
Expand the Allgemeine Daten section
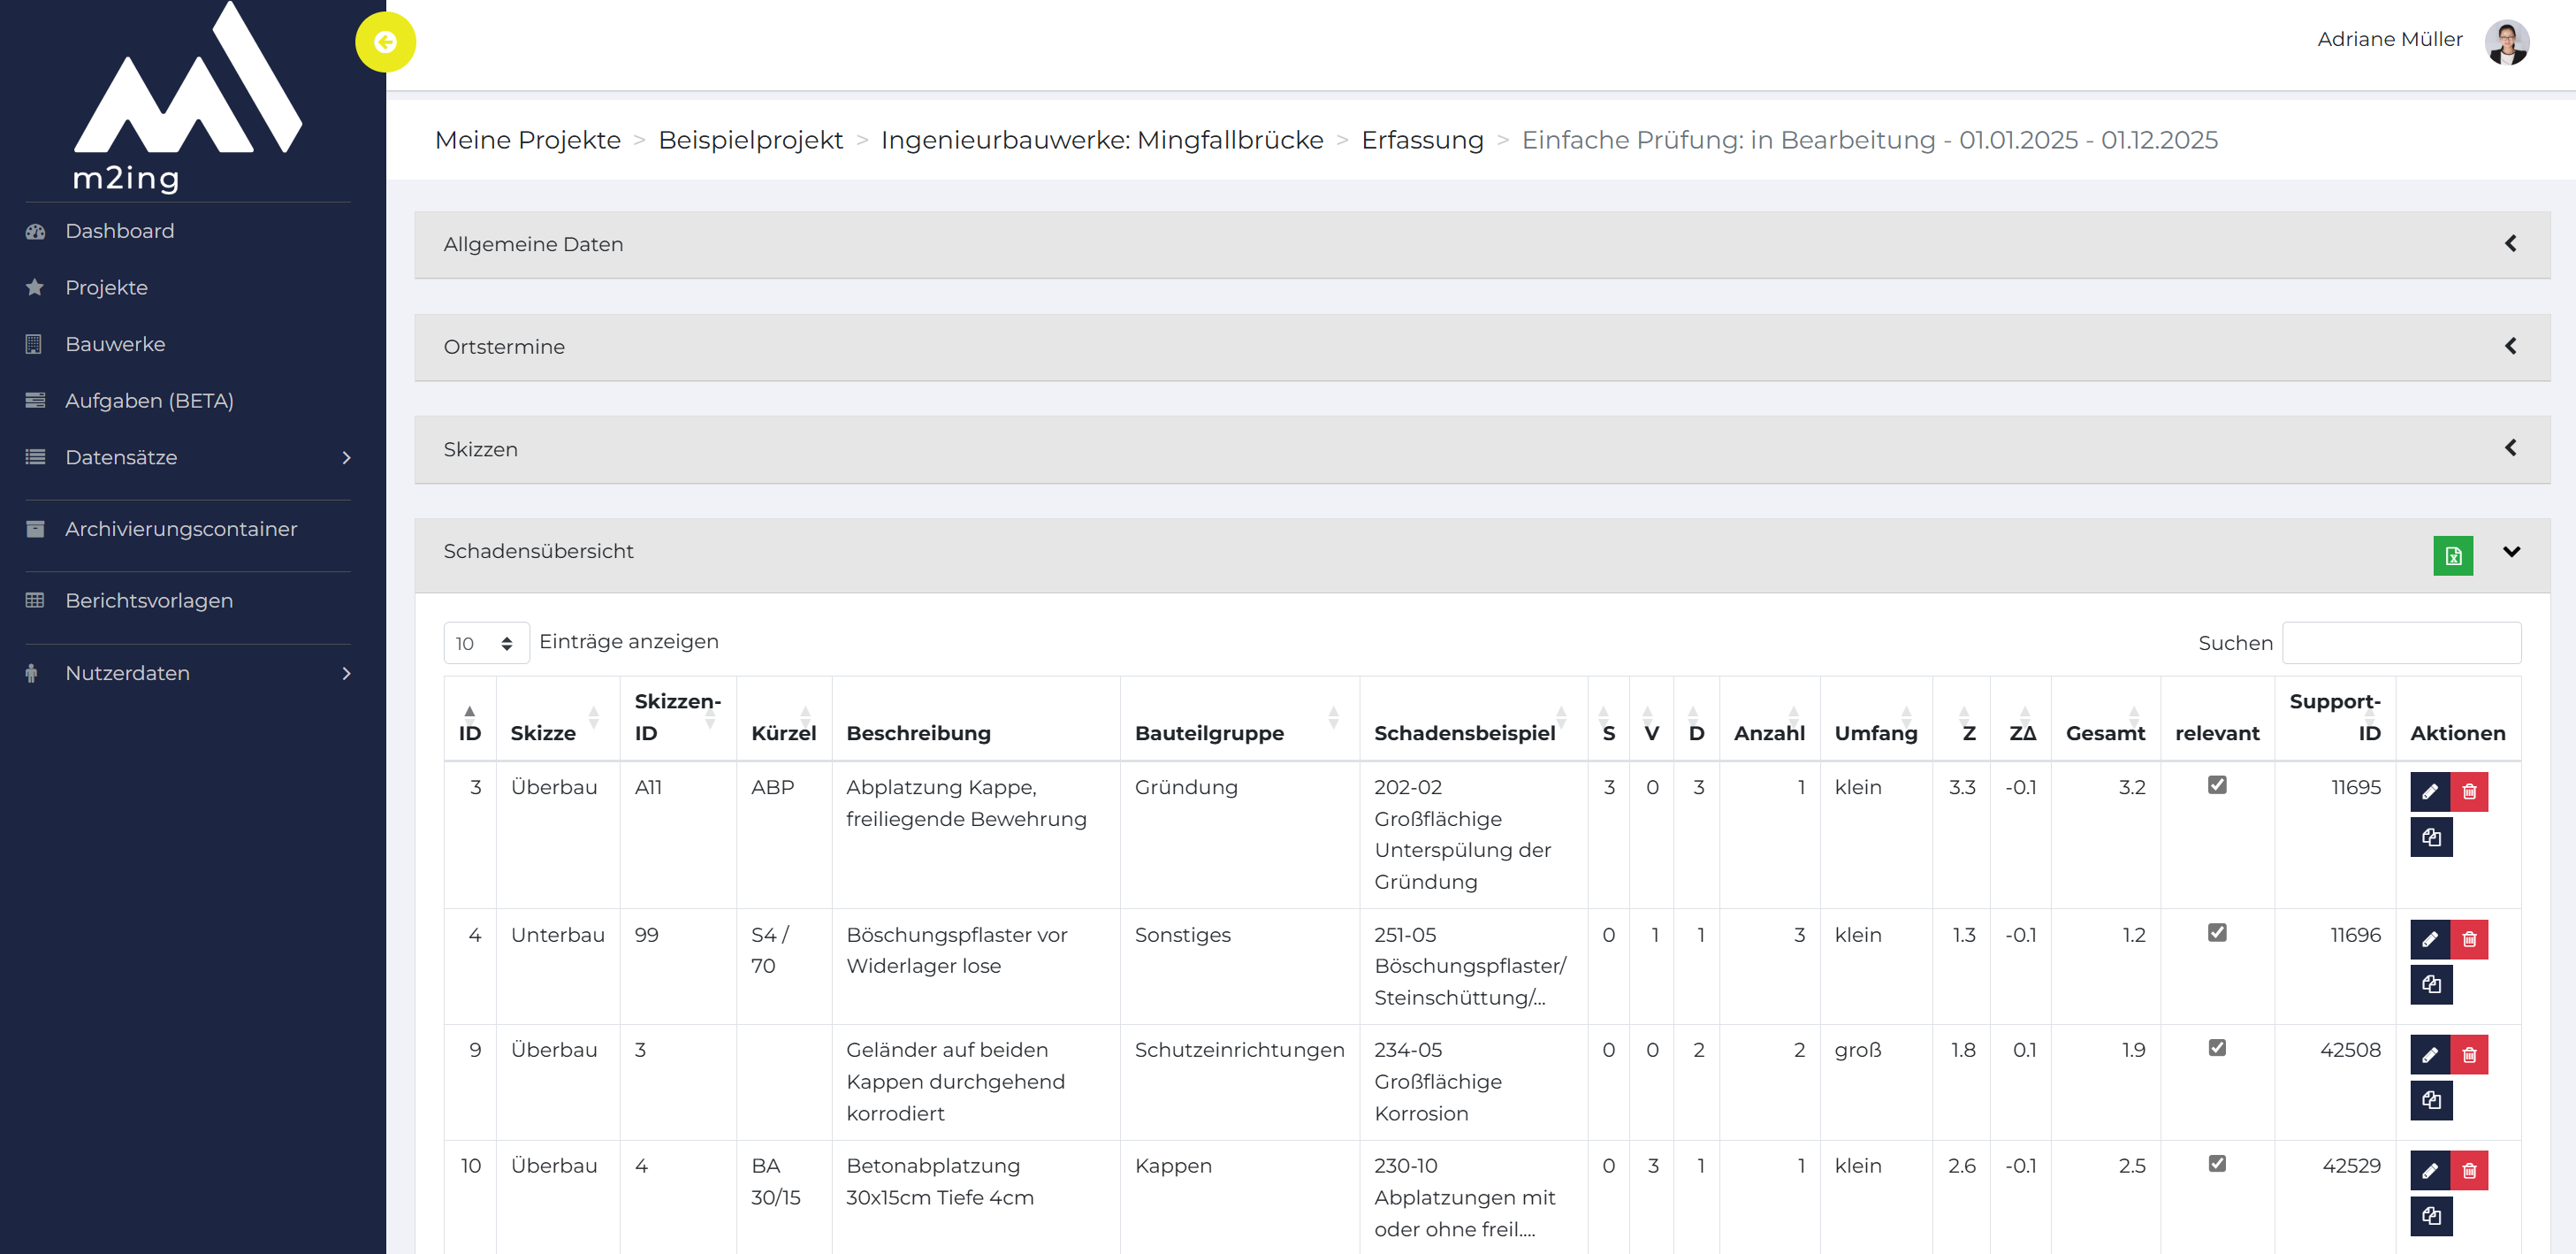[x=1481, y=244]
